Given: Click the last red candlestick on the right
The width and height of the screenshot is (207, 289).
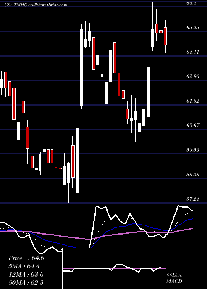Looking at the screenshot, I should (166, 36).
